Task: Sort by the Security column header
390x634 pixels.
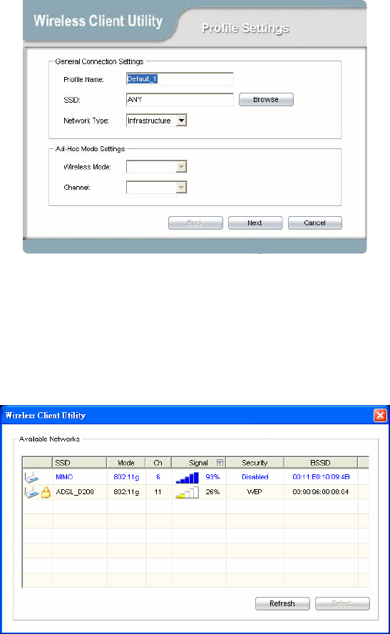Action: pyautogui.click(x=255, y=463)
